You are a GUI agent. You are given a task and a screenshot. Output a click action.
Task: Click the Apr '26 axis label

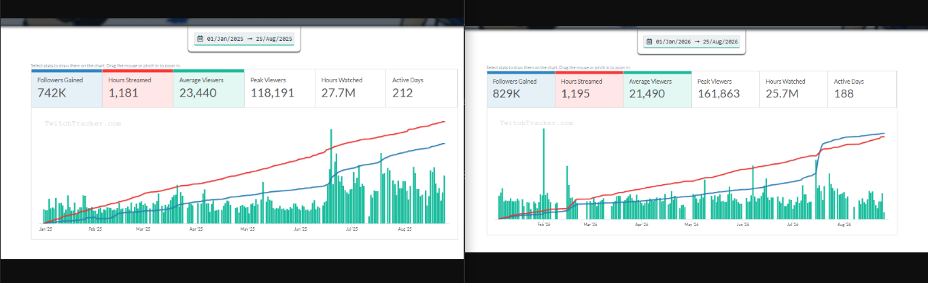pyautogui.click(x=640, y=224)
